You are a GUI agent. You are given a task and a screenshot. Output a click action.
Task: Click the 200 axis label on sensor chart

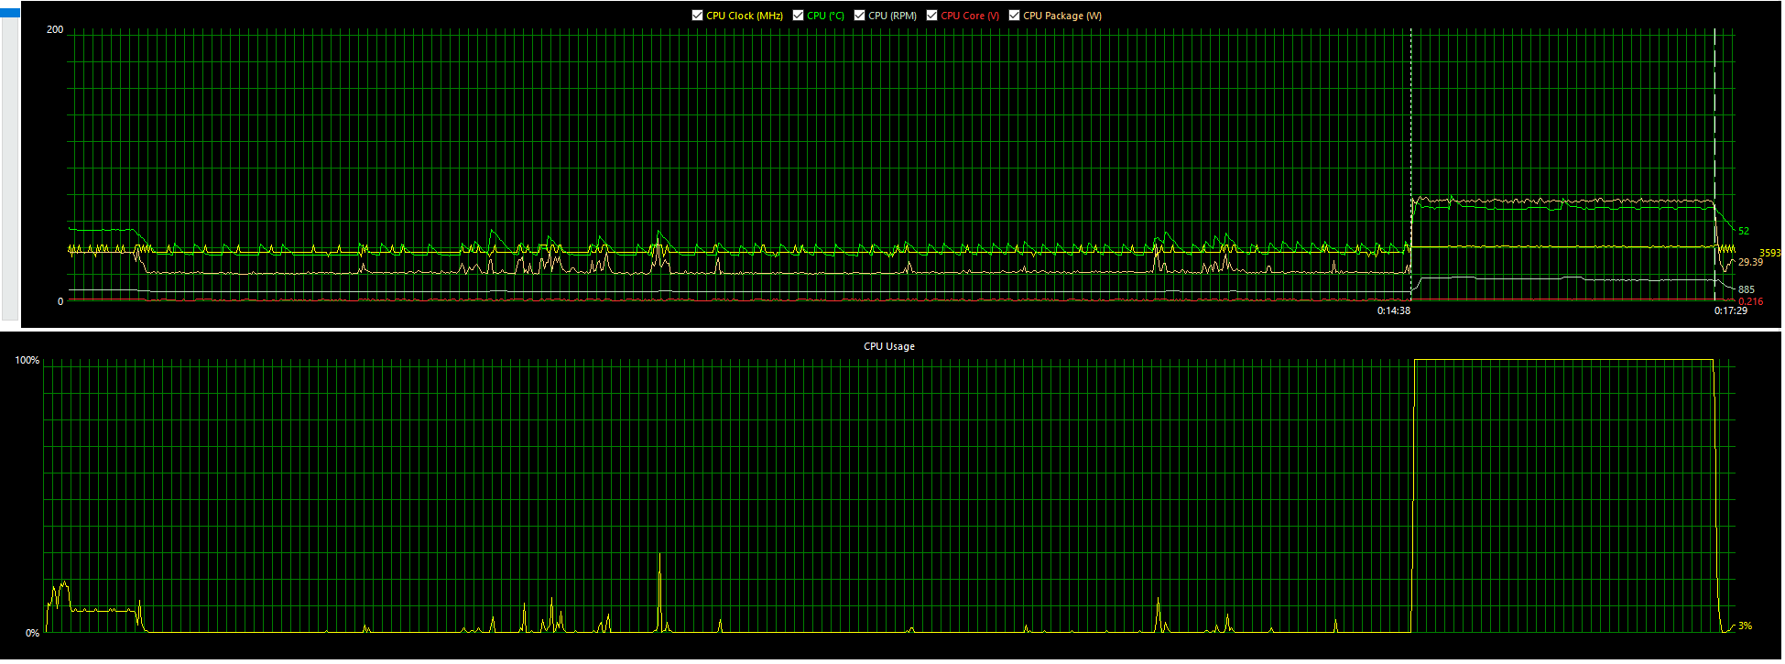(x=55, y=29)
